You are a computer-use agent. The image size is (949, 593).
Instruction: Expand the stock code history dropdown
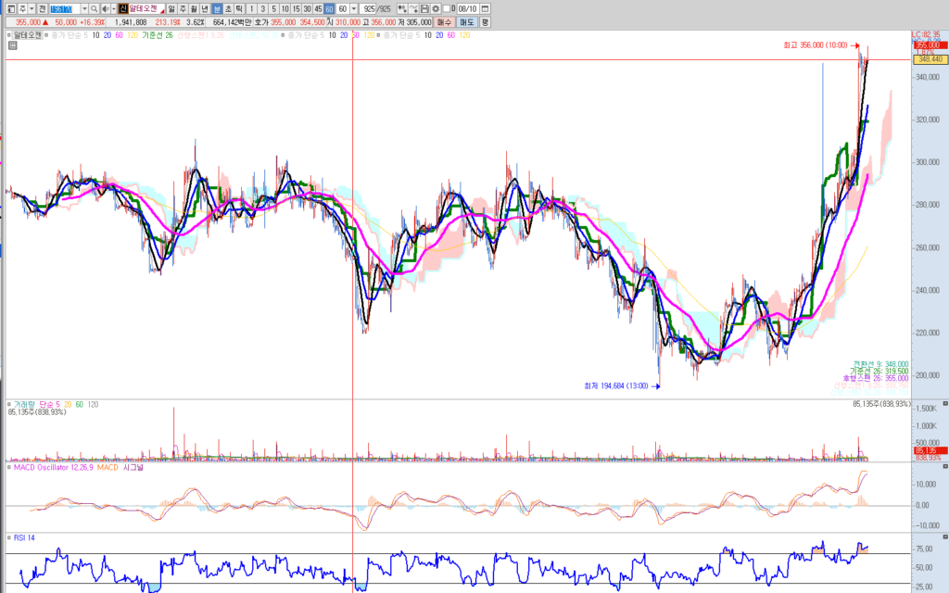(84, 9)
